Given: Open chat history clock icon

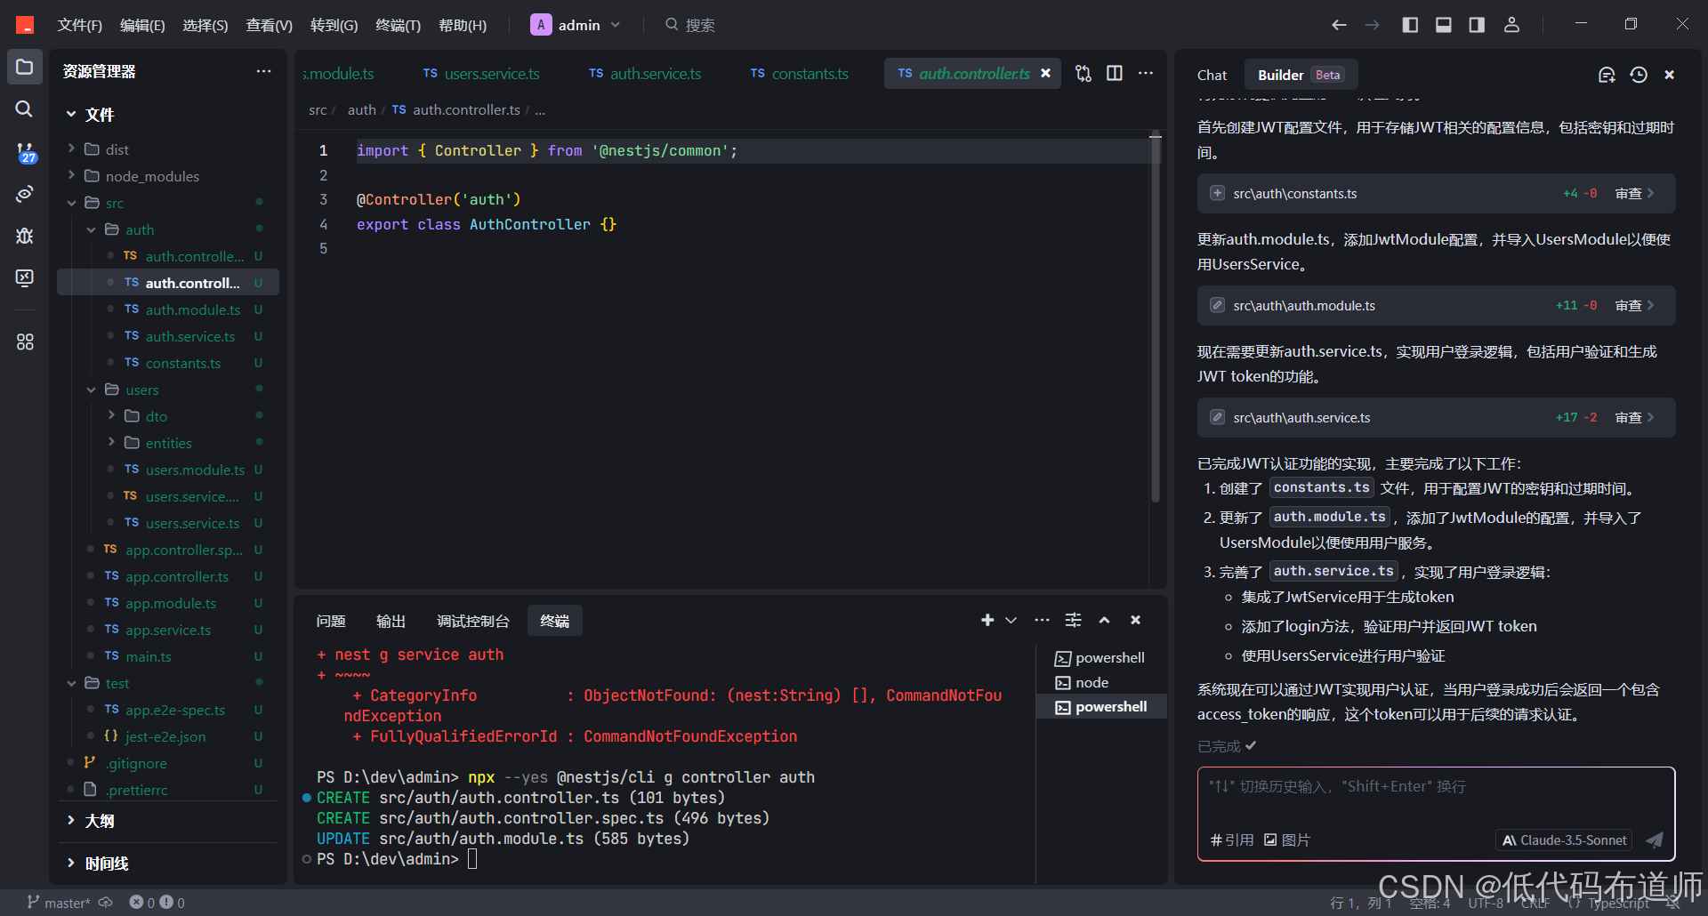Looking at the screenshot, I should (x=1639, y=75).
